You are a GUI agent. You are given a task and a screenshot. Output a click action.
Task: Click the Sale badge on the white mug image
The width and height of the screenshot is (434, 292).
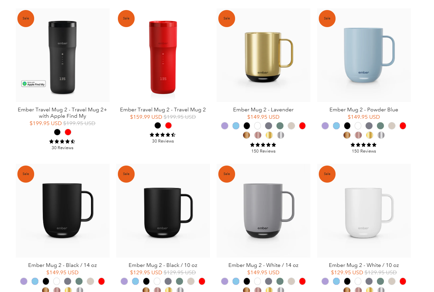tap(327, 174)
